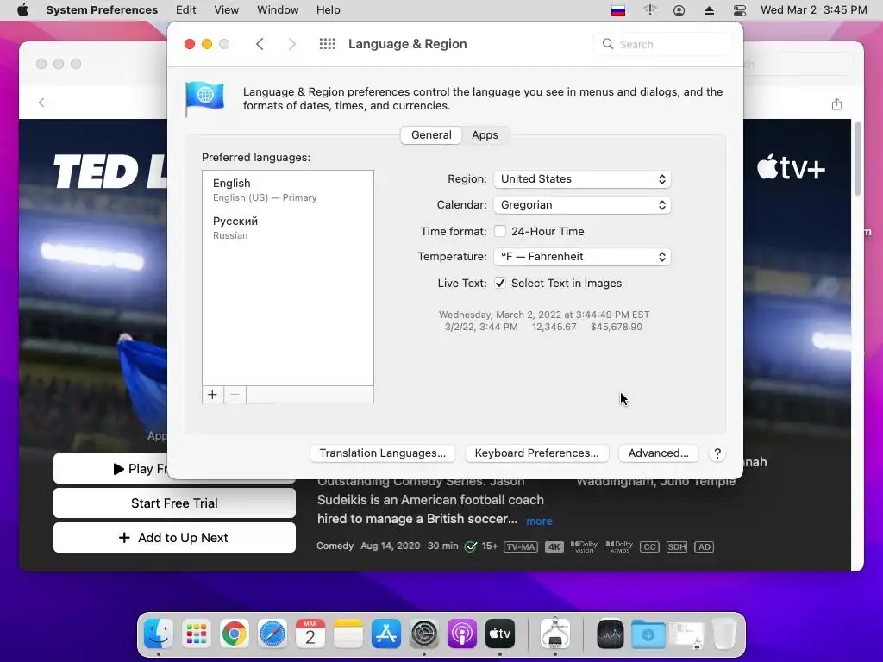Click the Play button in TV window
Screen dimensions: 883x662
click(110, 469)
